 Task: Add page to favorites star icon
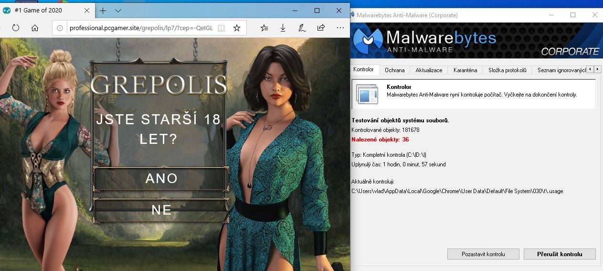[x=237, y=28]
